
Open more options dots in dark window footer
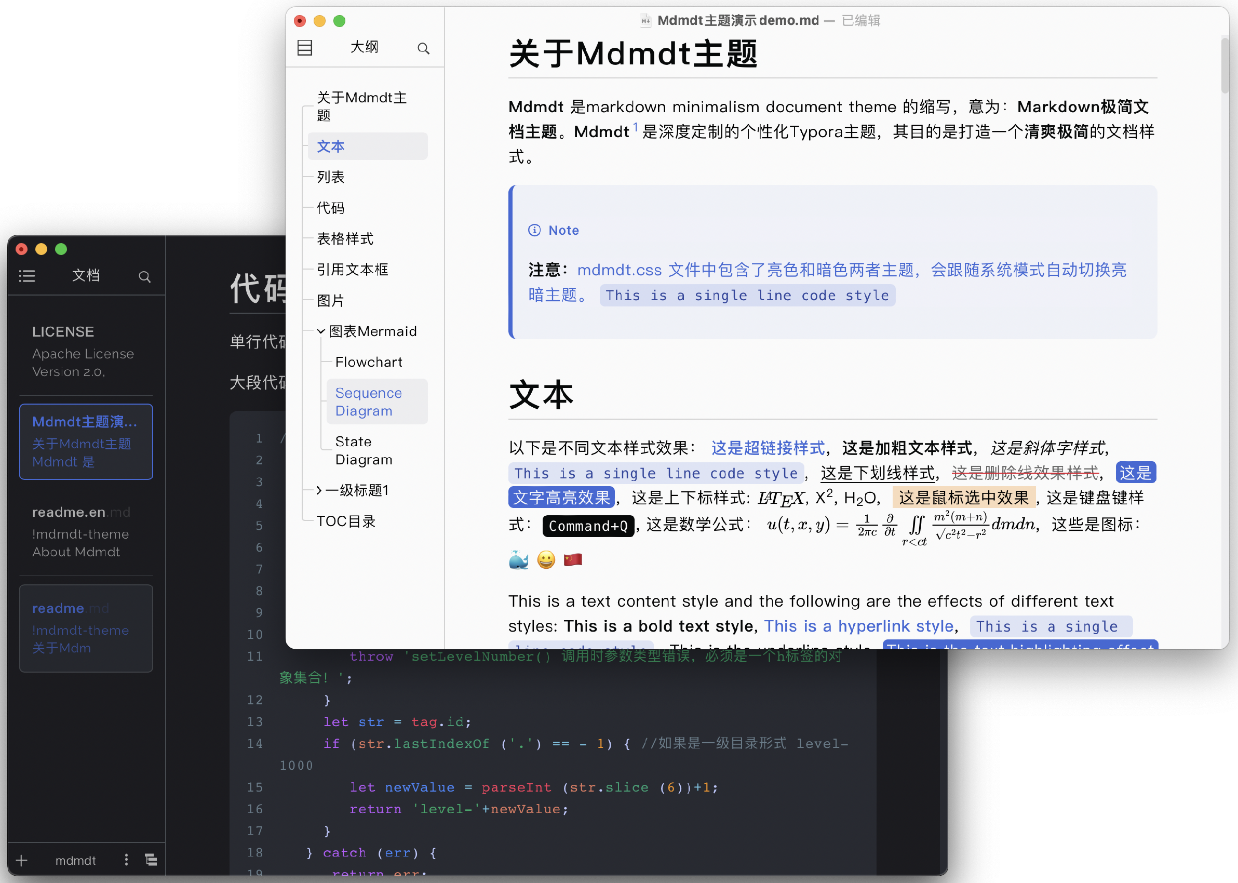click(126, 859)
